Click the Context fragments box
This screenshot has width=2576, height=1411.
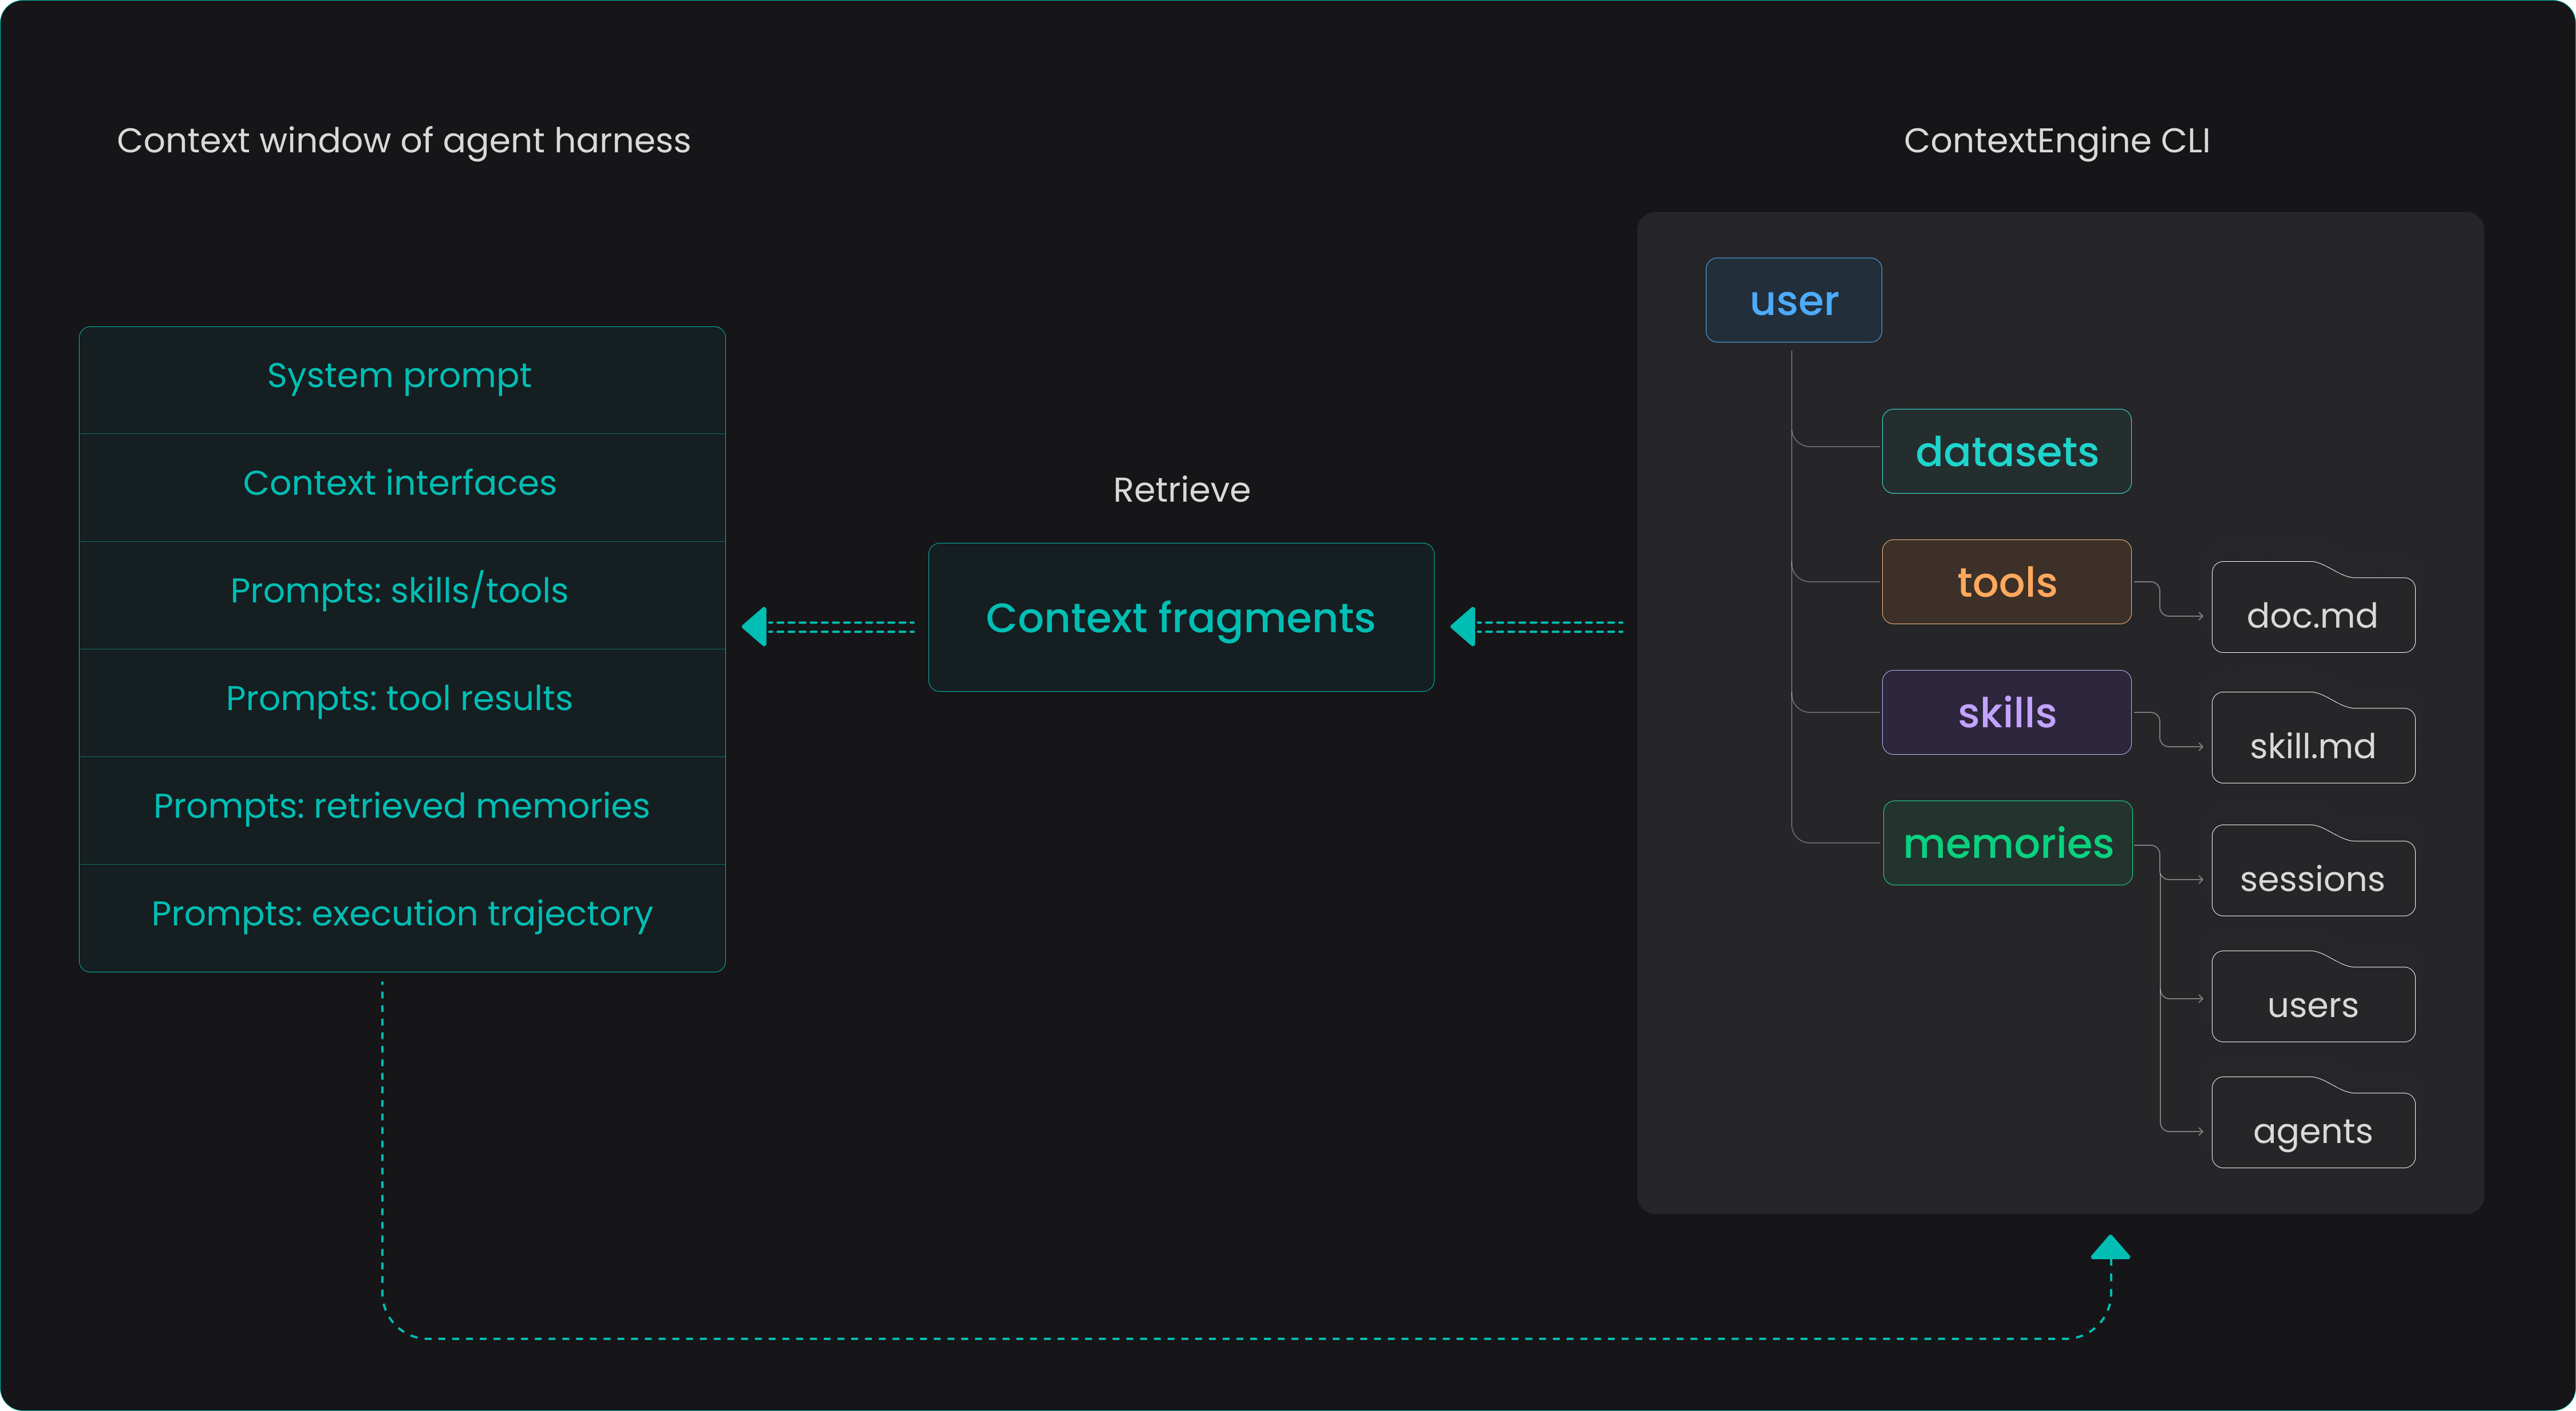coord(1180,618)
